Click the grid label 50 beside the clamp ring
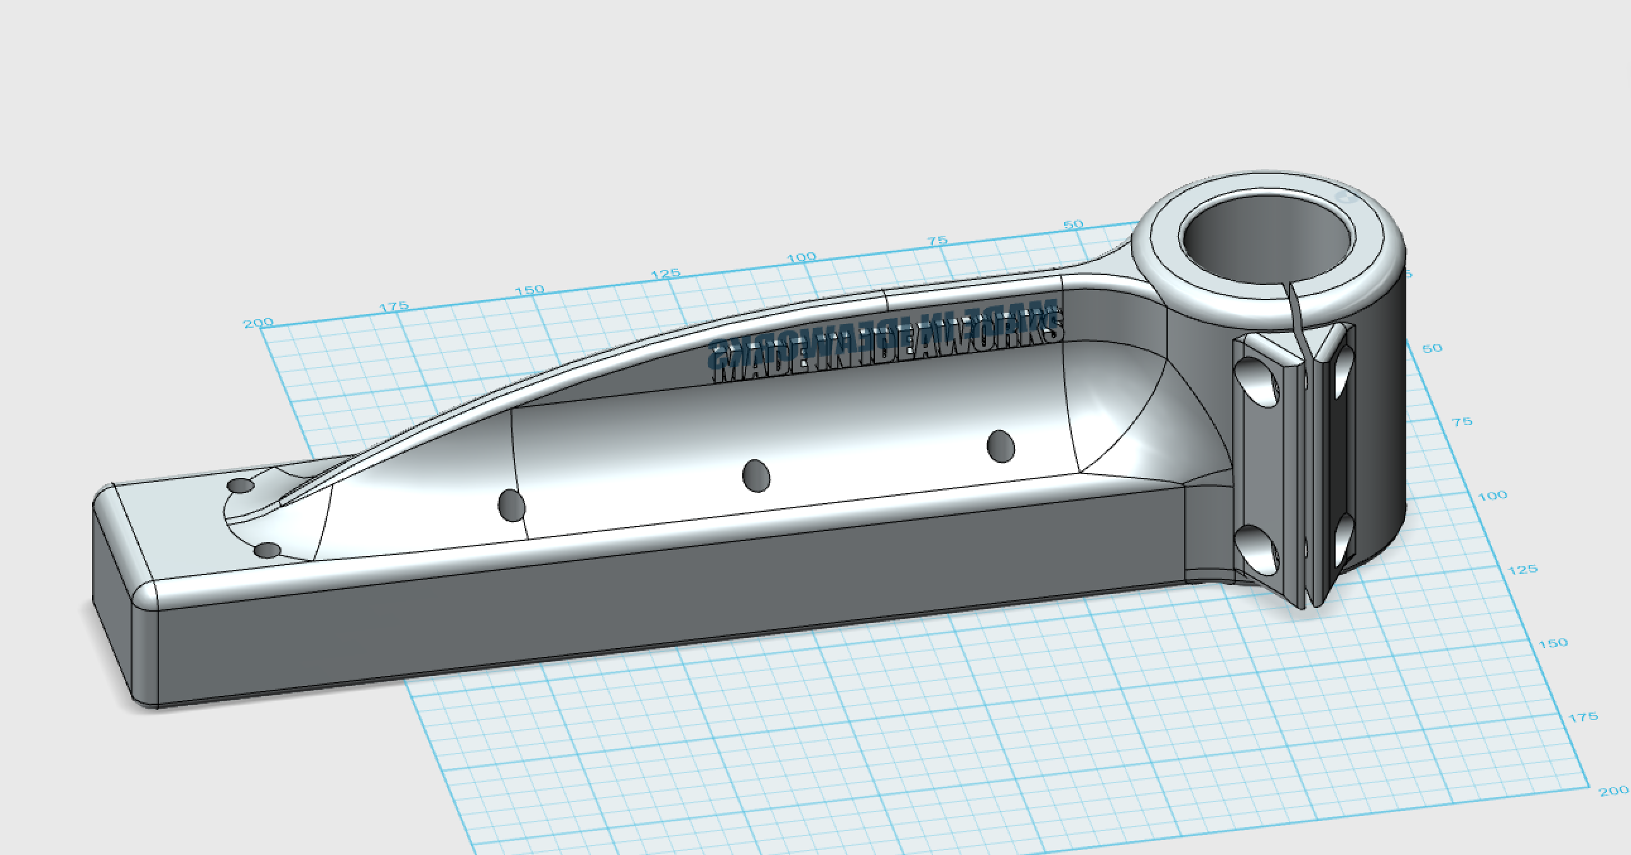Image resolution: width=1631 pixels, height=855 pixels. click(1432, 349)
